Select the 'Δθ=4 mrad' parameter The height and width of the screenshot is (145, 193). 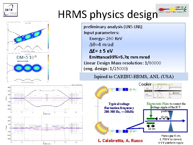[x=101, y=45]
